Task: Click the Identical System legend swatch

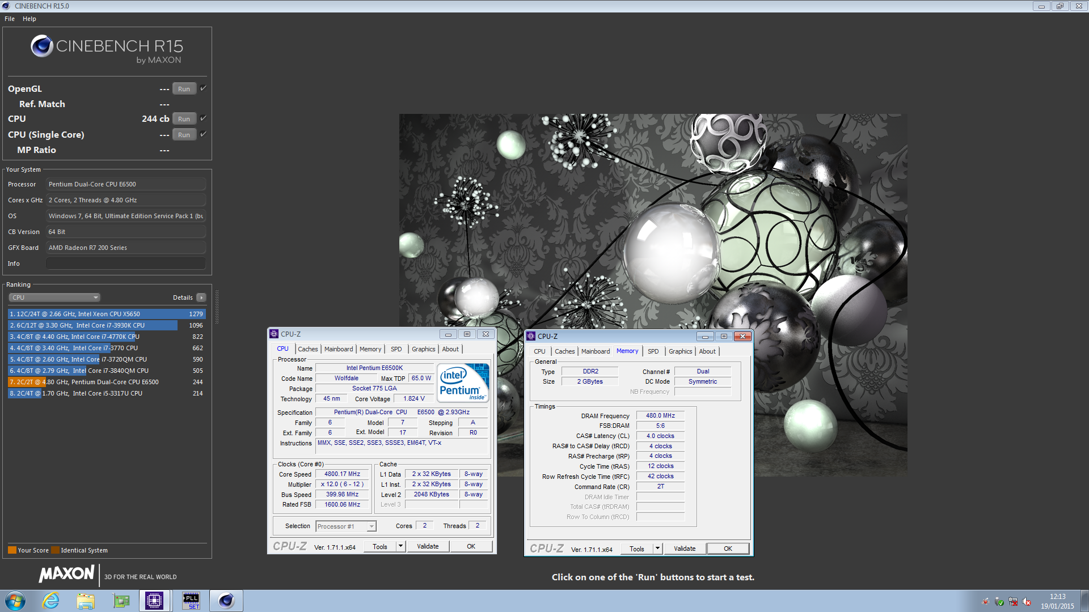Action: click(x=55, y=550)
